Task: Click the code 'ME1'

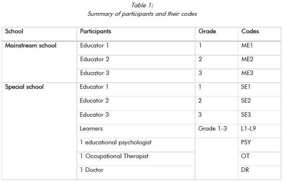Action: click(247, 46)
